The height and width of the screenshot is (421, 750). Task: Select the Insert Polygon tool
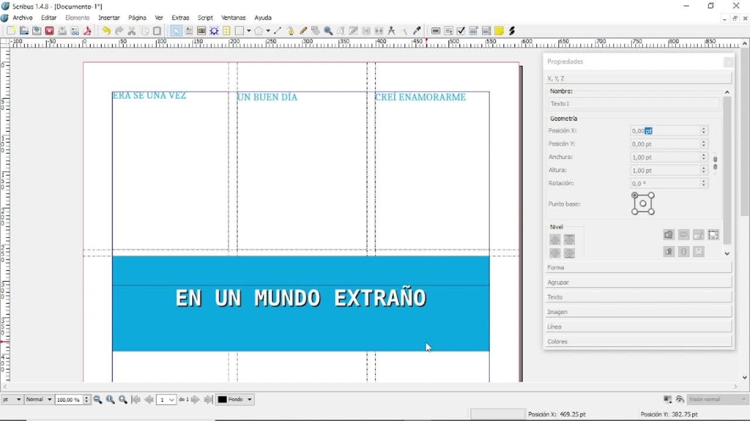[x=258, y=31]
